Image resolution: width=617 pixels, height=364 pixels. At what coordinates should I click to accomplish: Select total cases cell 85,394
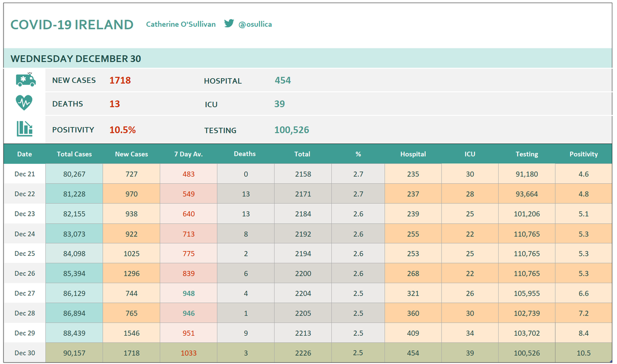pyautogui.click(x=74, y=273)
